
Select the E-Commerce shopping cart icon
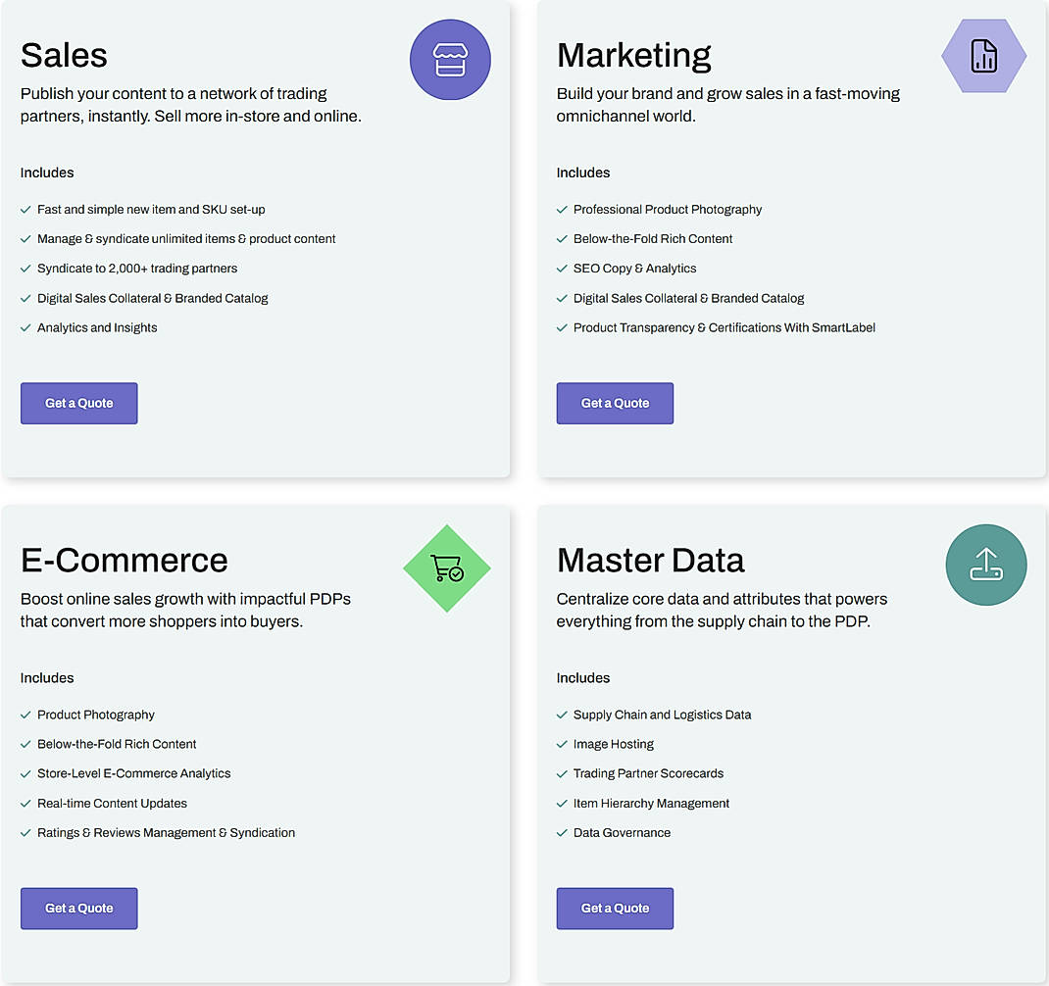pyautogui.click(x=446, y=568)
